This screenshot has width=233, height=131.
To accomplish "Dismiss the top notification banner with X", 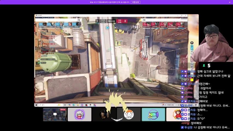I will point(229,2).
